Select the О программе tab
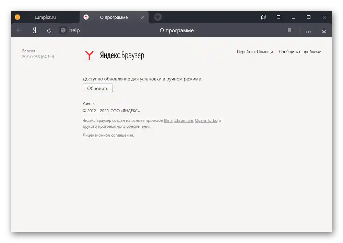 (x=114, y=17)
